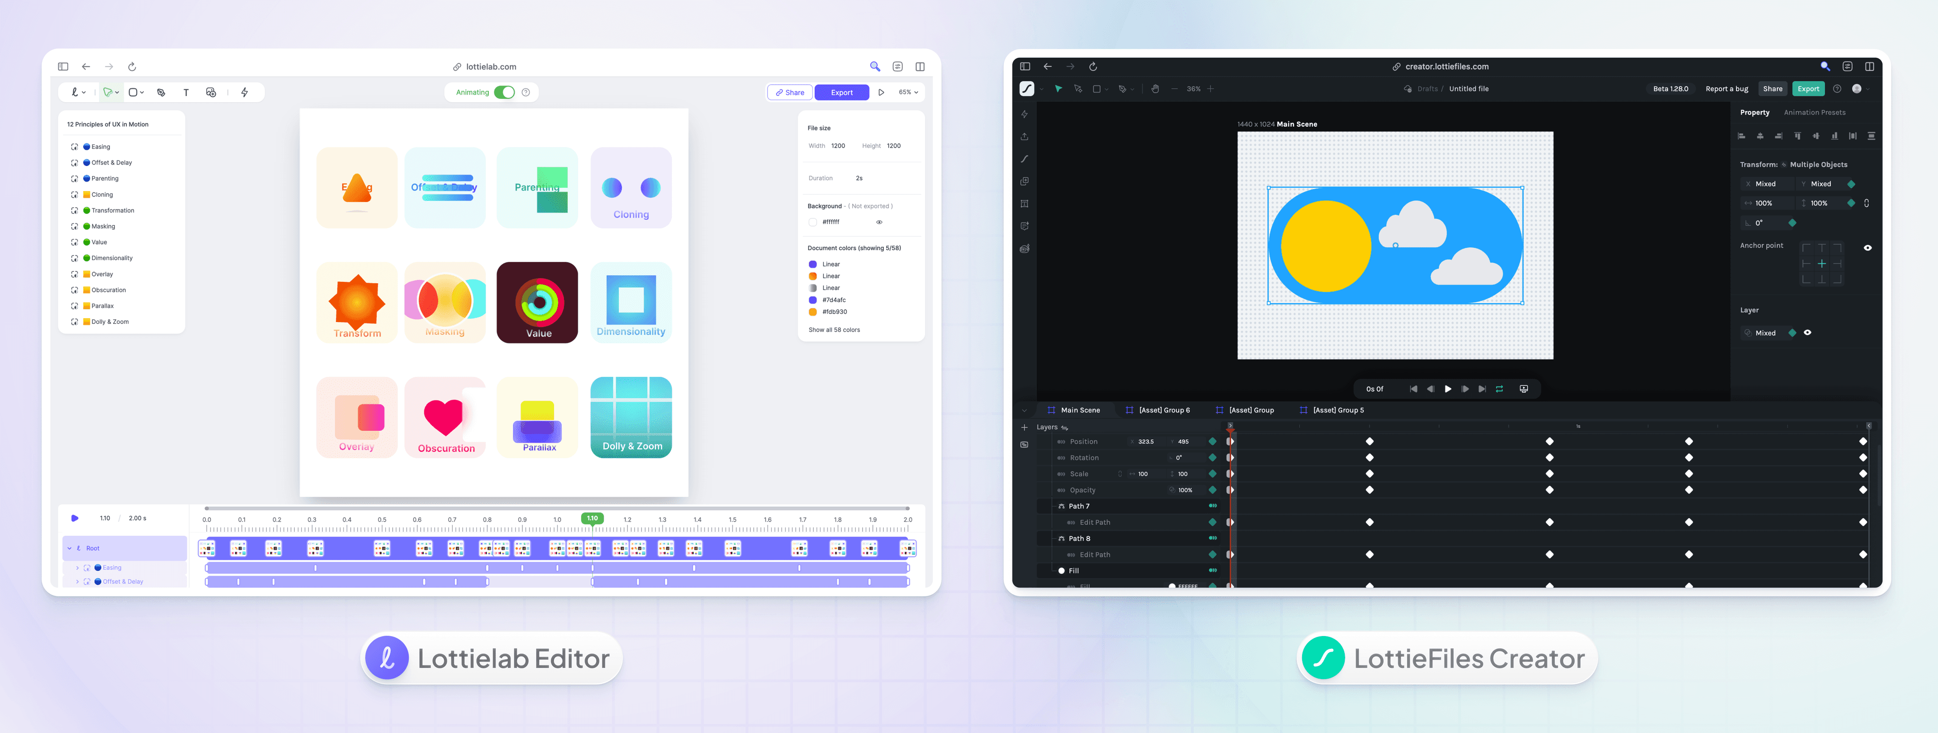This screenshot has height=733, width=1938.
Task: Apply left alignment in the Property panel
Action: click(1743, 136)
